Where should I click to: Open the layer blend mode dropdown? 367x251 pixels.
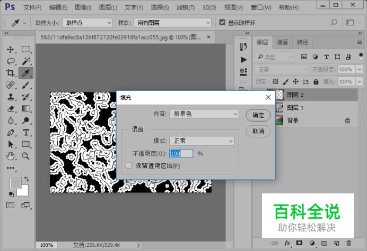[281, 69]
